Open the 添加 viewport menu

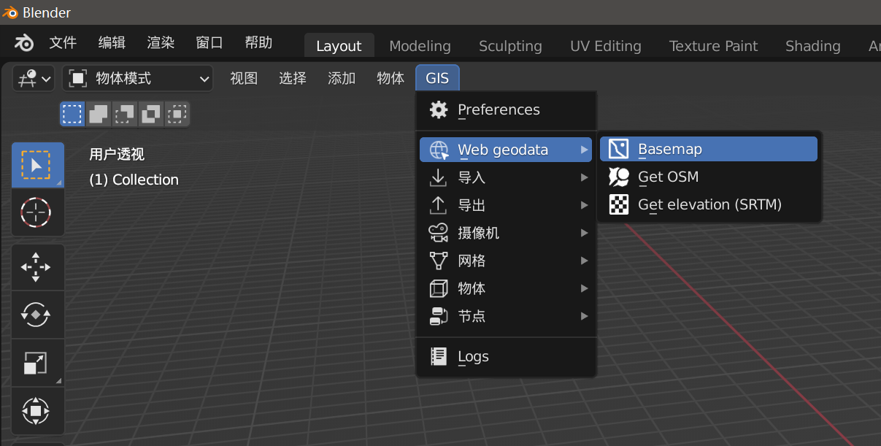[342, 78]
